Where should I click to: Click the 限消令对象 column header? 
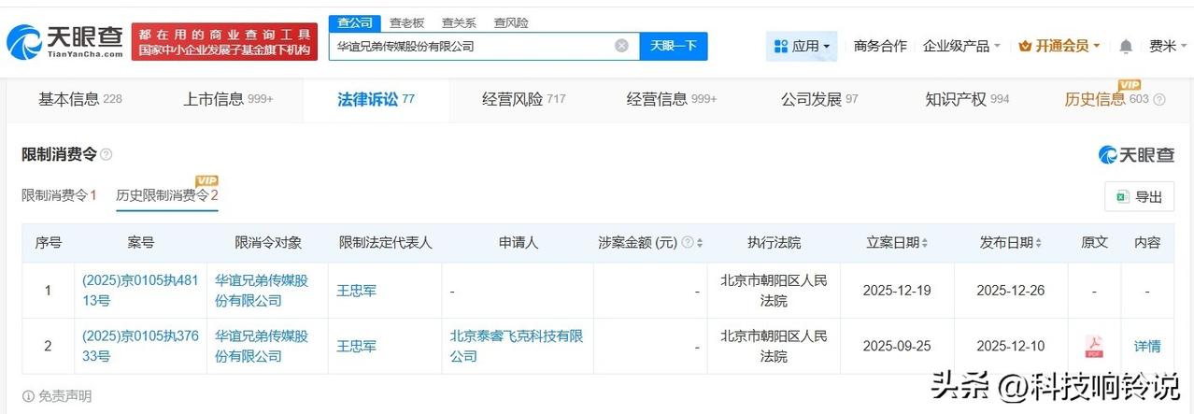268,243
